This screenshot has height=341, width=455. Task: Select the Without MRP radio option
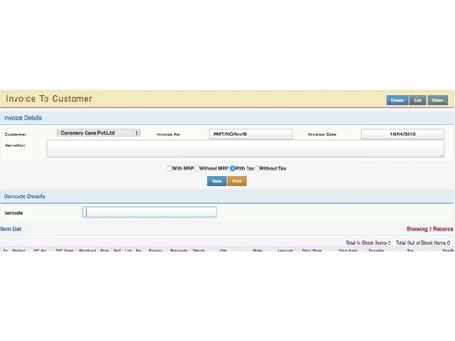(197, 168)
